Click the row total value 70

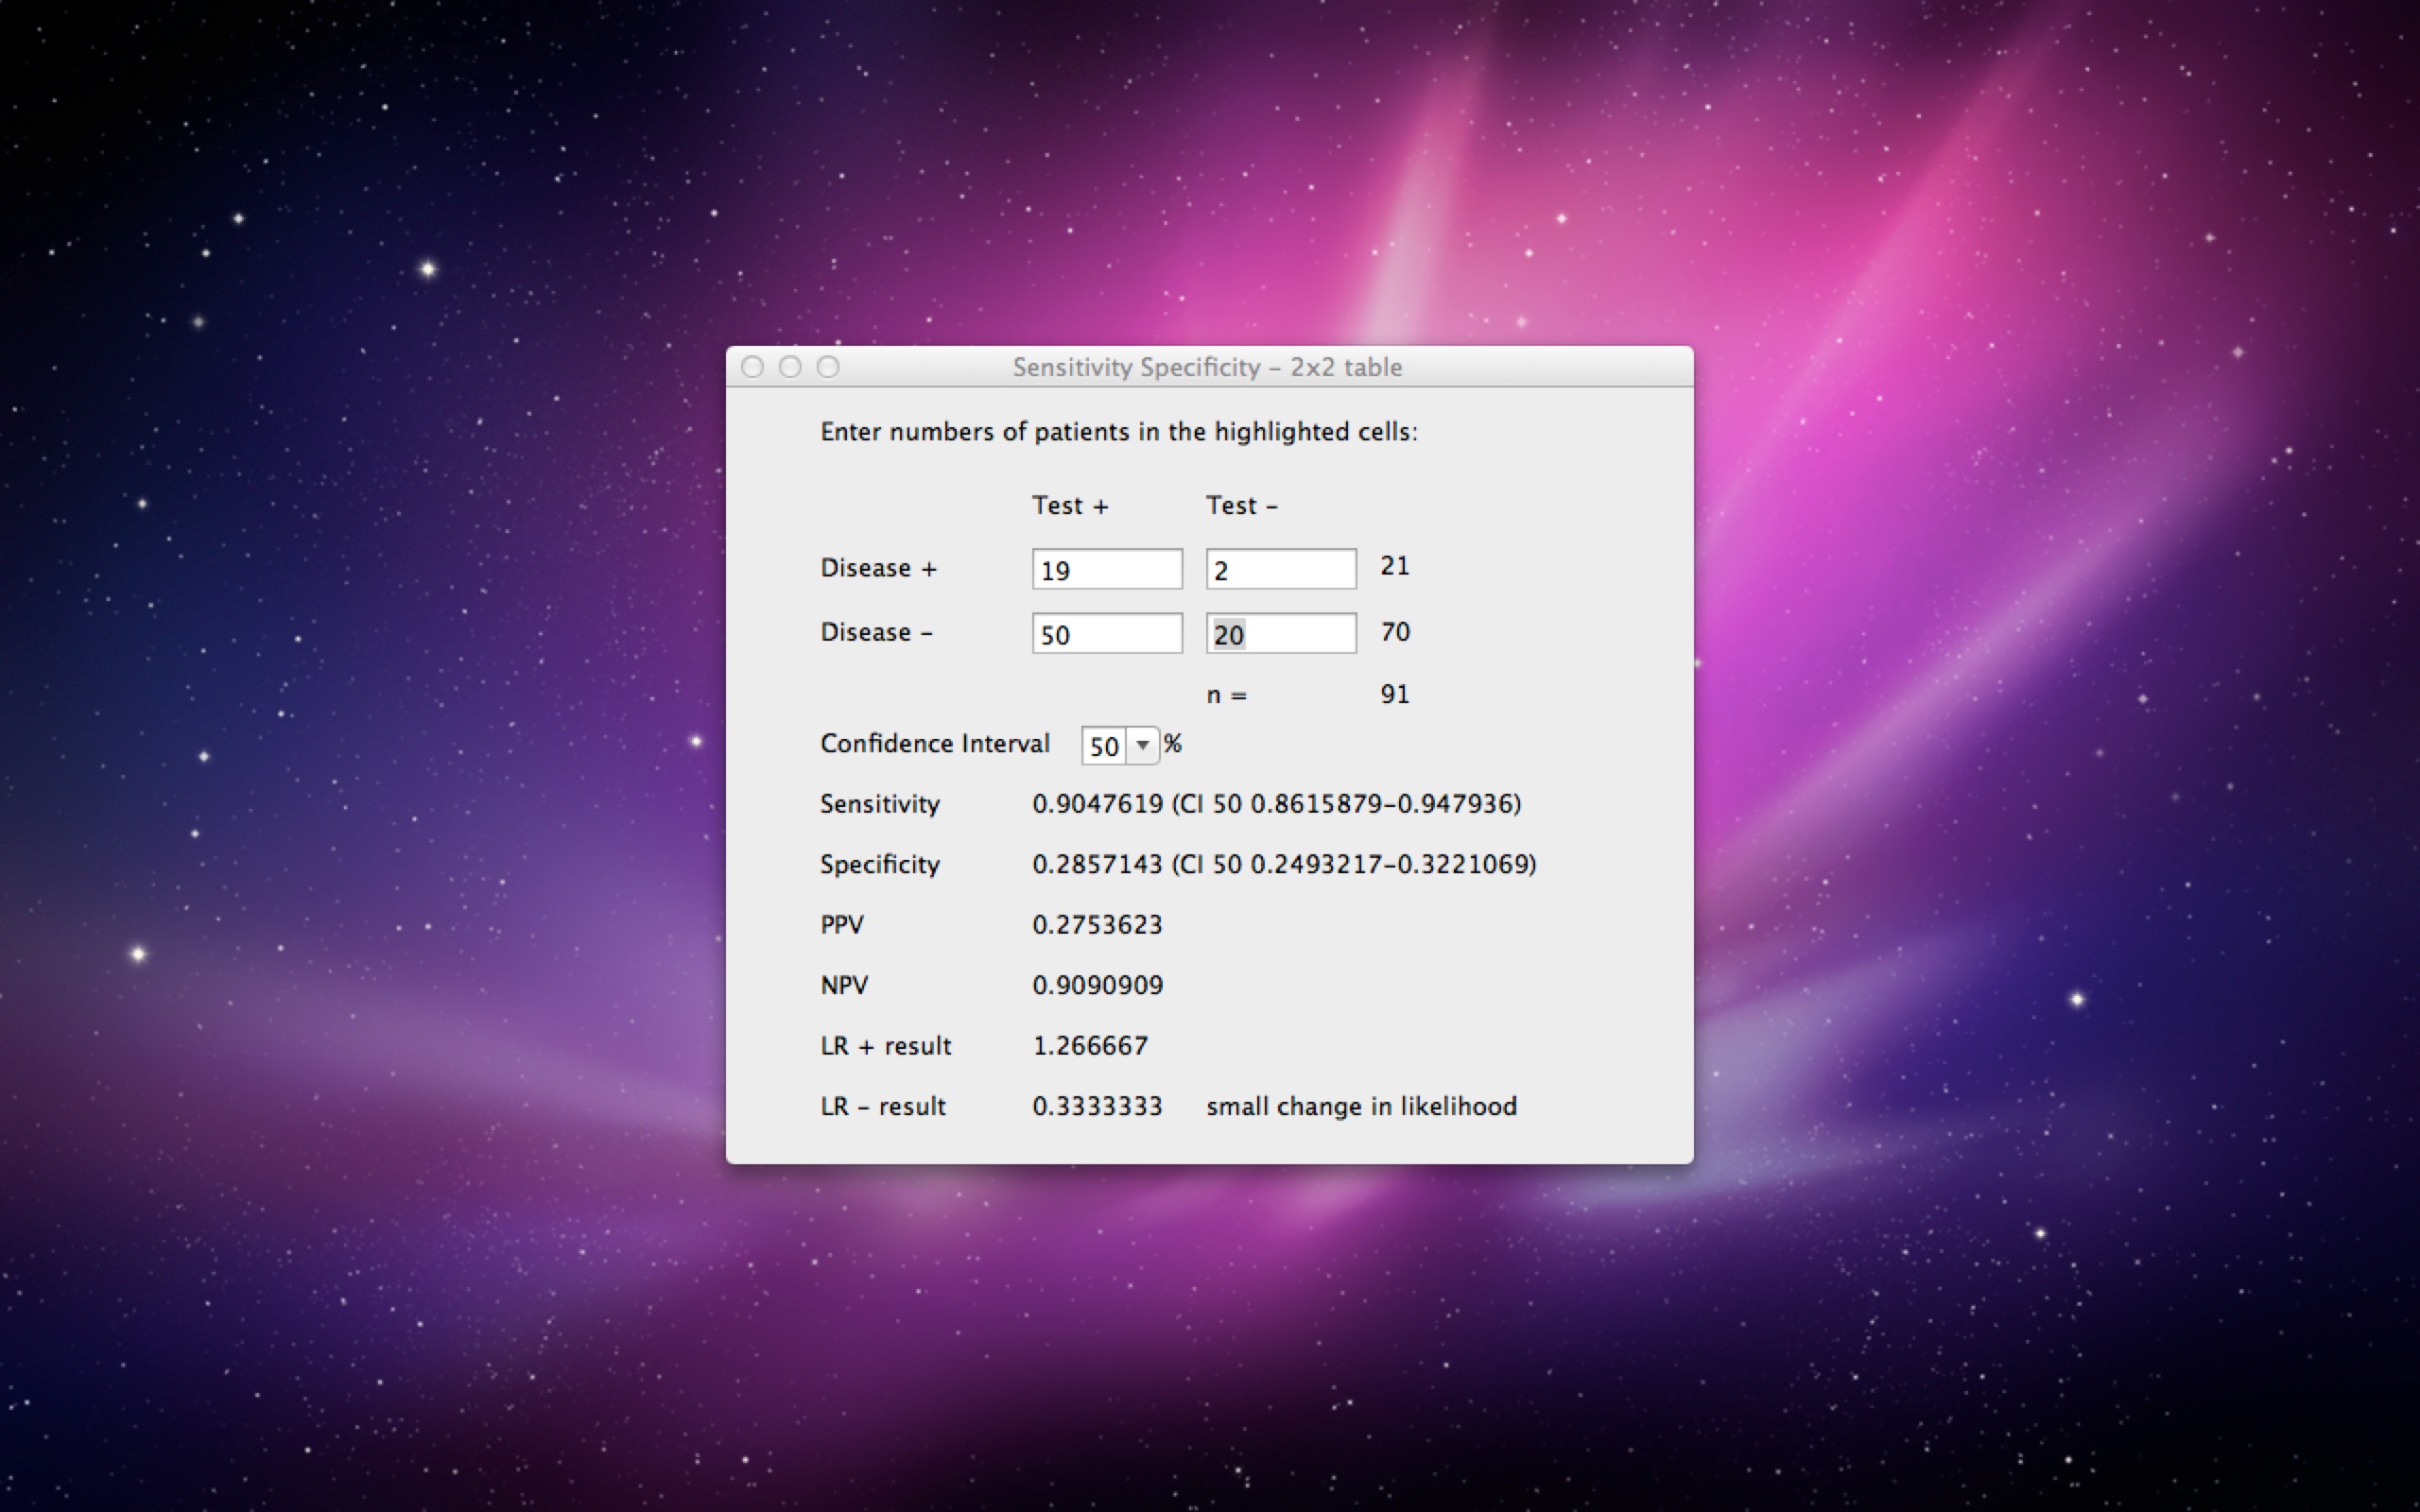(1397, 631)
